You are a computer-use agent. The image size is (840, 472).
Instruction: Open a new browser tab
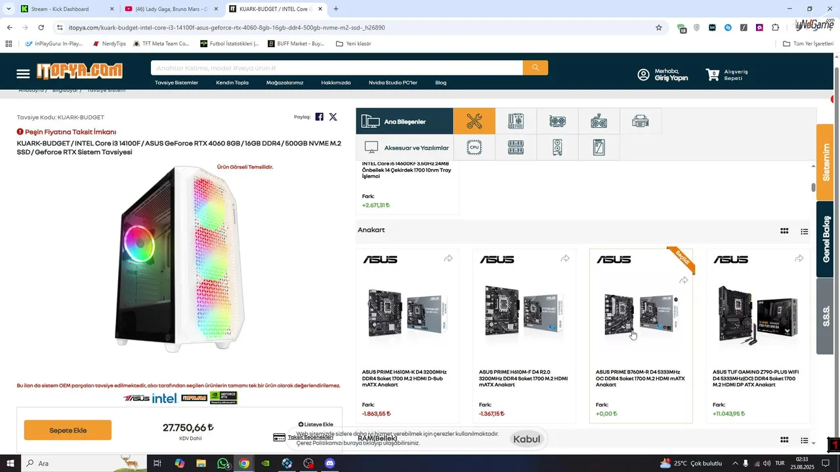336,9
